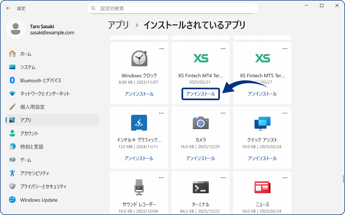Uninstall XS Fintech MT4 Terminal
Viewport: 345px width, 215px height.
coord(201,94)
